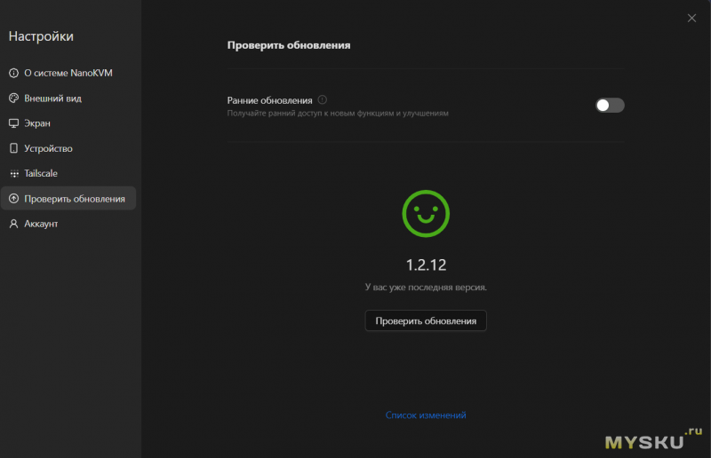The width and height of the screenshot is (711, 458).
Task: Click the Ранние обновления label text
Action: pos(269,100)
